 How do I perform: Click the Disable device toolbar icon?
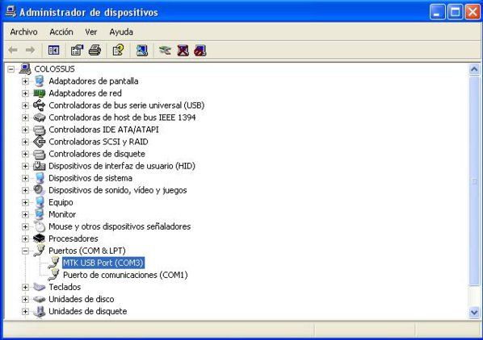click(x=200, y=50)
